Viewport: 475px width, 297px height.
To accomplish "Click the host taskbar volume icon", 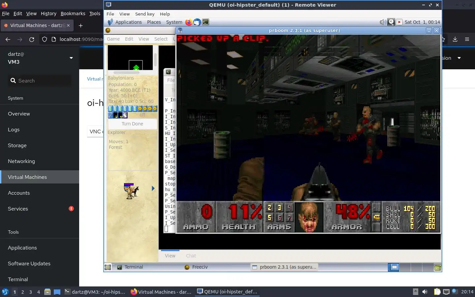I will pyautogui.click(x=425, y=292).
